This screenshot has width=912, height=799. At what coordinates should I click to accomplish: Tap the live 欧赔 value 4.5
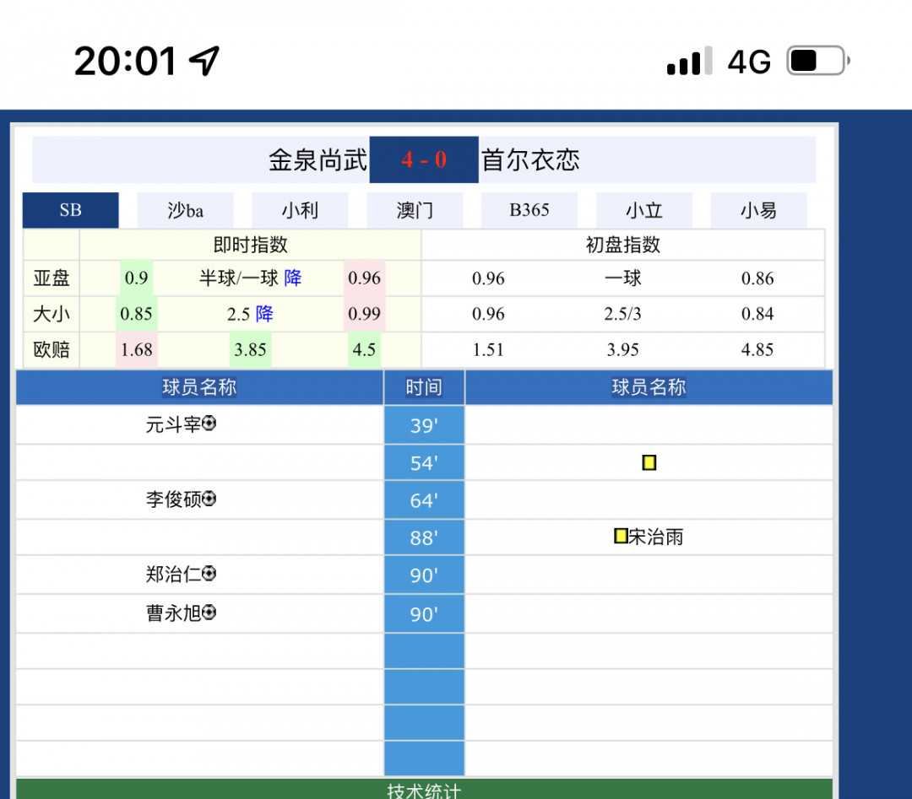point(364,350)
